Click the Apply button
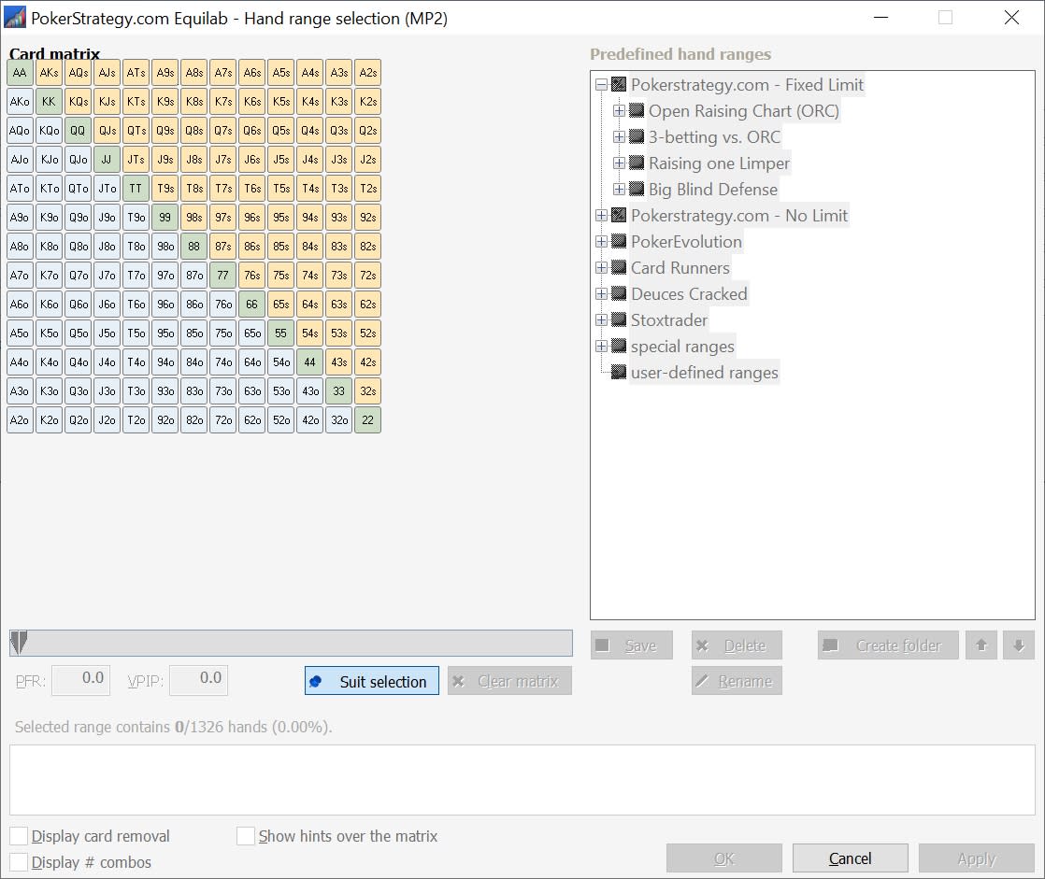1045x879 pixels. tap(977, 858)
